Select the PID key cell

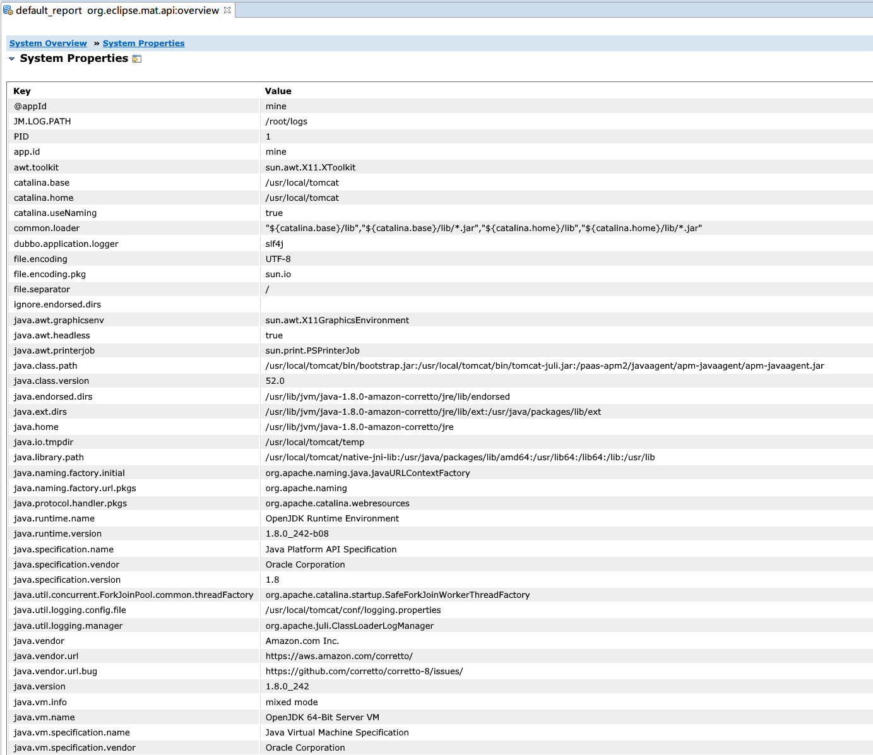tap(134, 136)
